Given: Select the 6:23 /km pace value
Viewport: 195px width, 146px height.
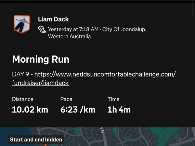Looking at the screenshot, I should point(78,110).
